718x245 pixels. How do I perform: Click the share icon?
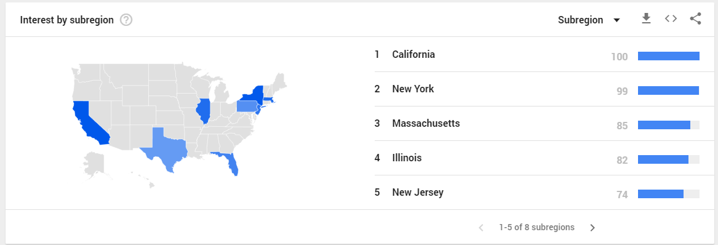pyautogui.click(x=695, y=19)
